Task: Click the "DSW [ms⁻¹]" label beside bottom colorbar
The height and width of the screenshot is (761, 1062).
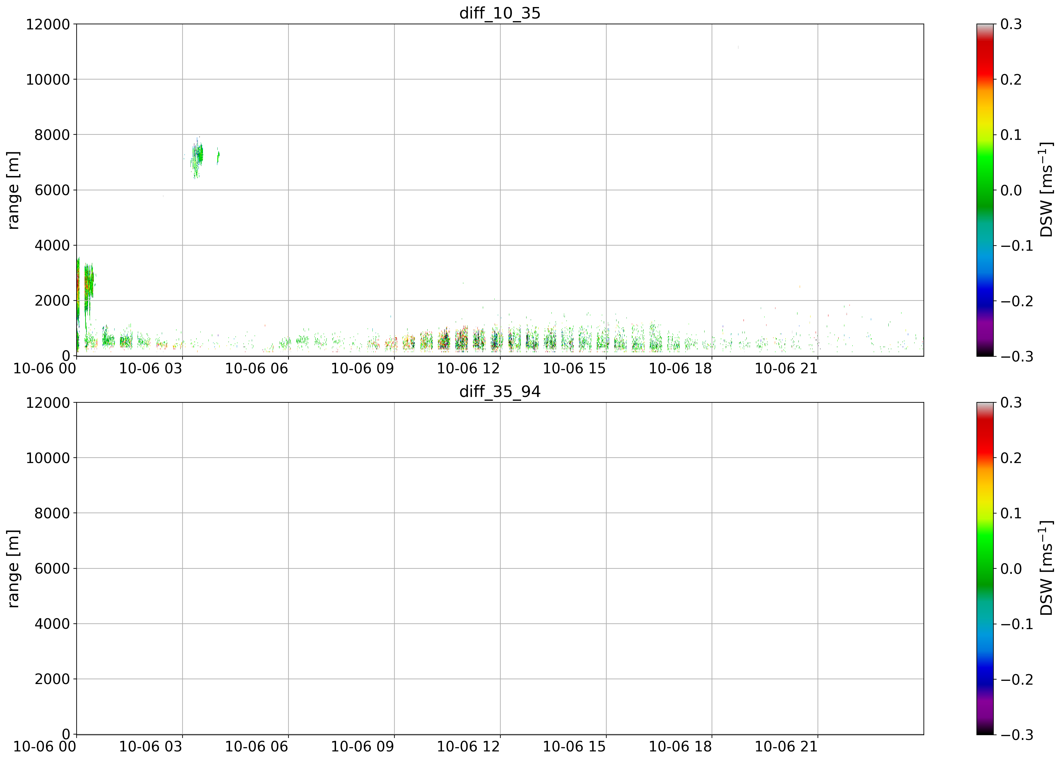Action: pos(1046,568)
